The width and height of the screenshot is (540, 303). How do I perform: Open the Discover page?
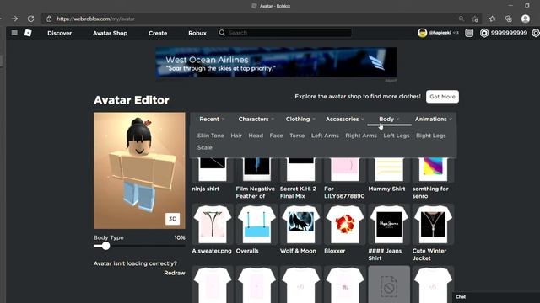coord(60,33)
